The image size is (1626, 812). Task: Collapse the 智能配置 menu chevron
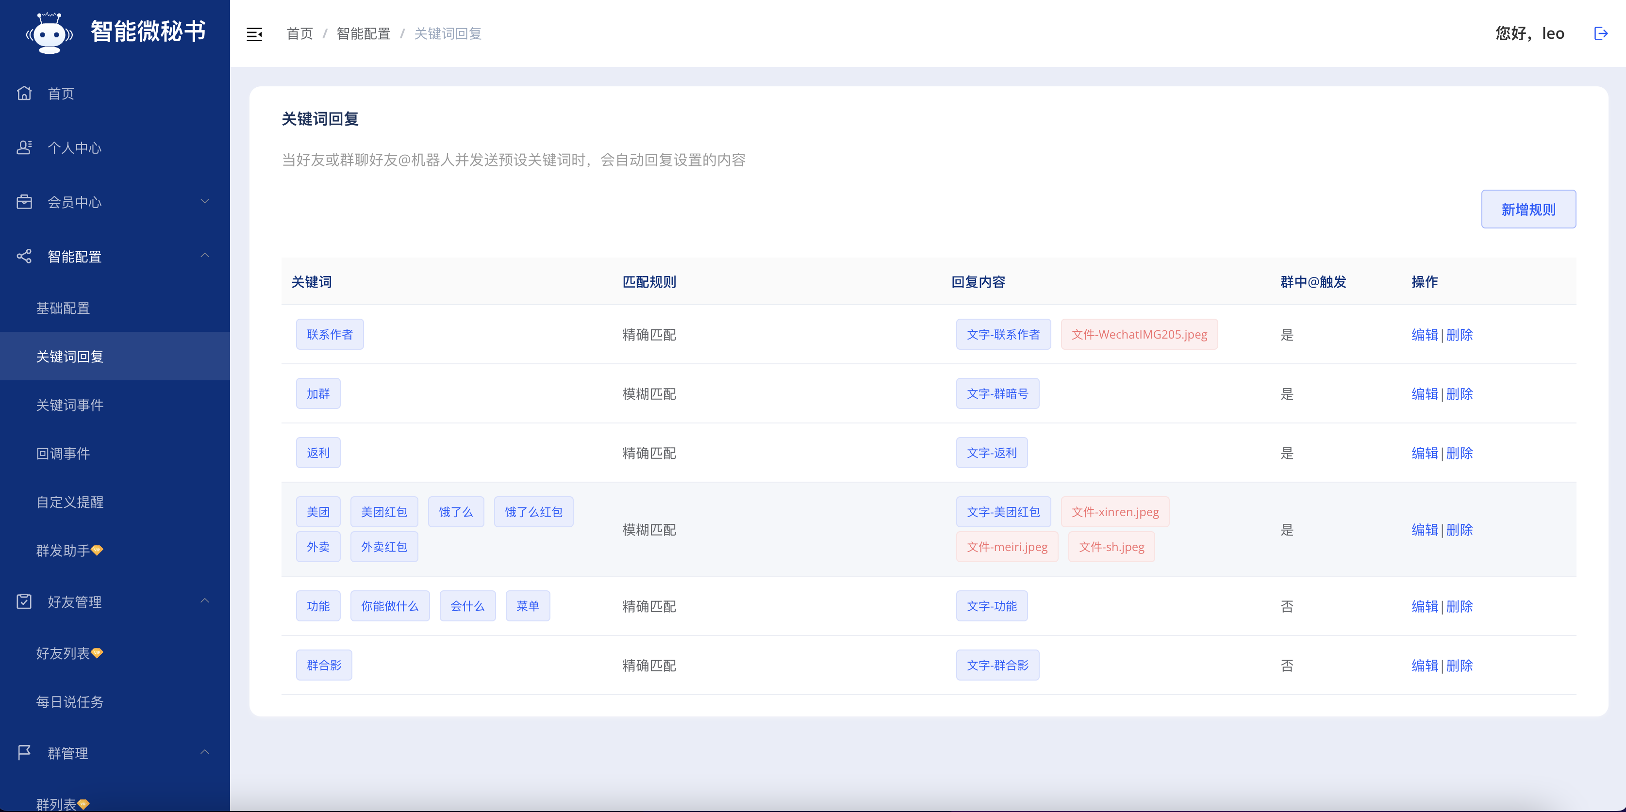[204, 256]
